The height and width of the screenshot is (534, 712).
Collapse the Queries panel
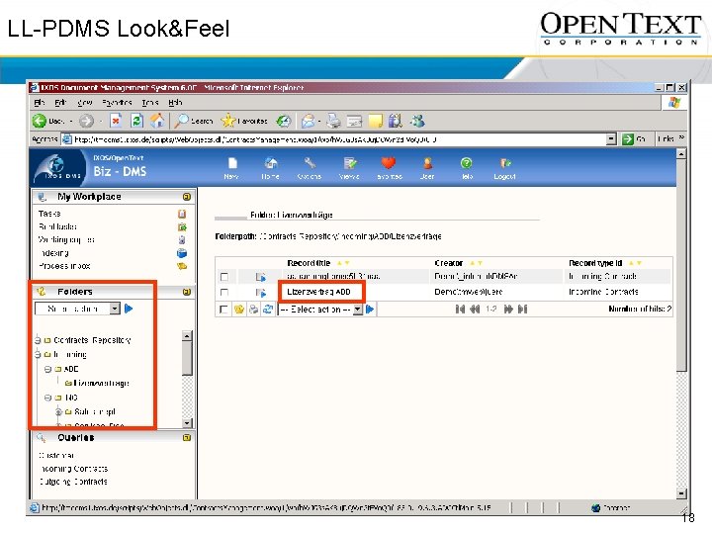186,438
